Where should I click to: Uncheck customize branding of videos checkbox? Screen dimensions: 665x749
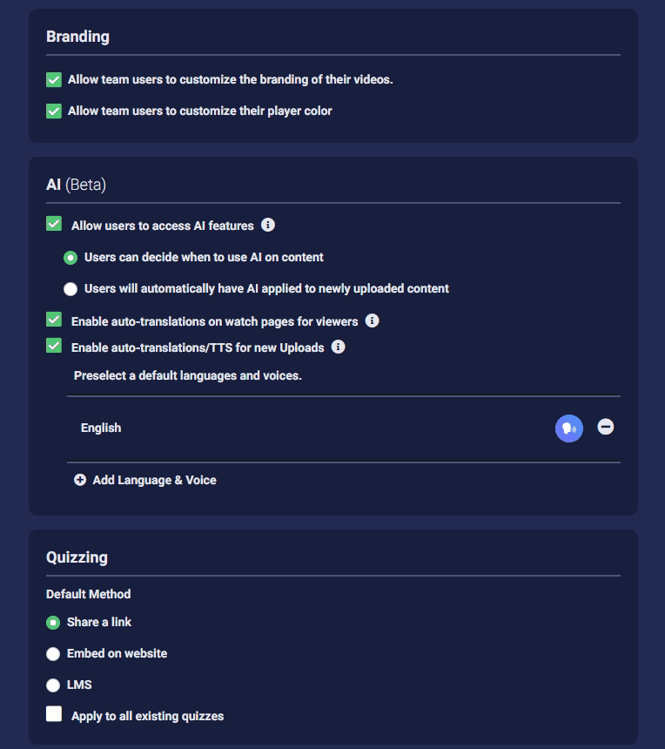point(54,80)
